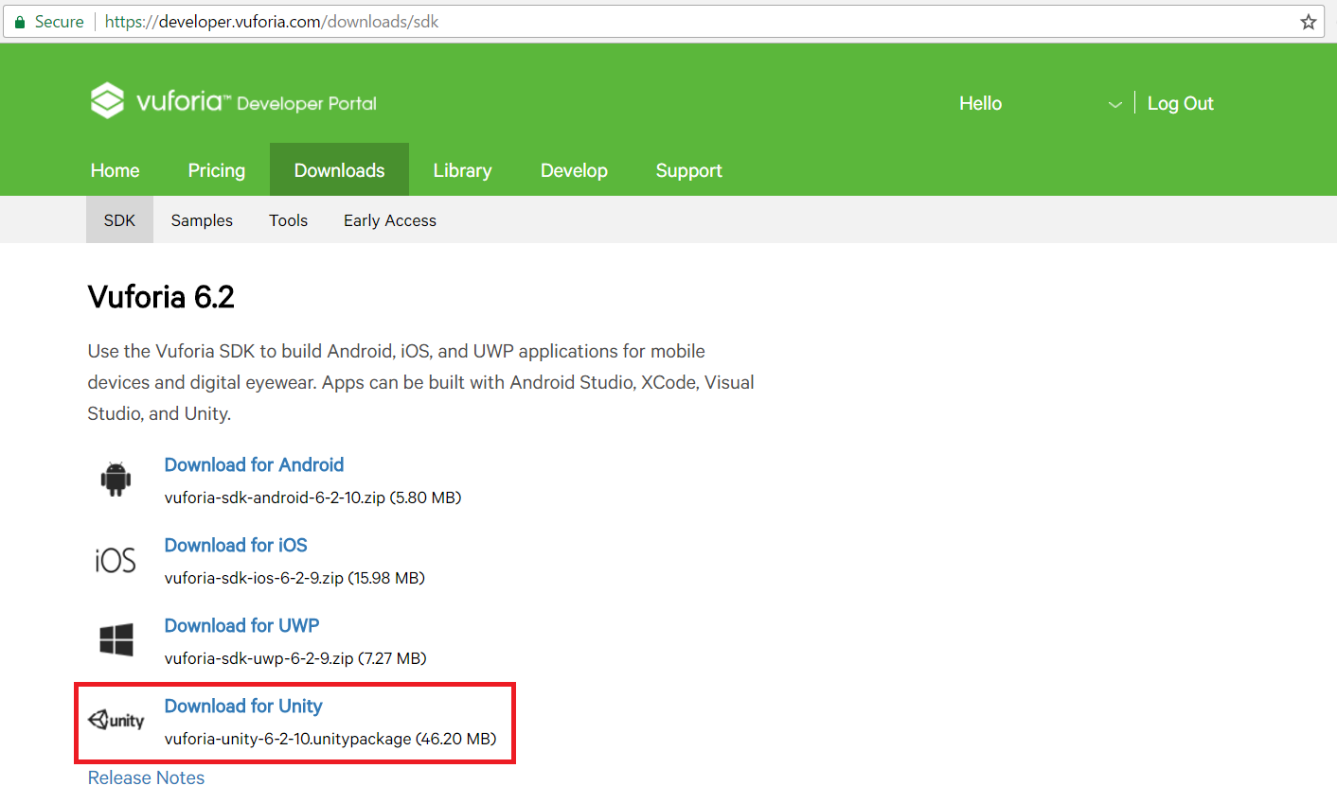Open the Library section
Image resolution: width=1337 pixels, height=803 pixels.
(462, 170)
